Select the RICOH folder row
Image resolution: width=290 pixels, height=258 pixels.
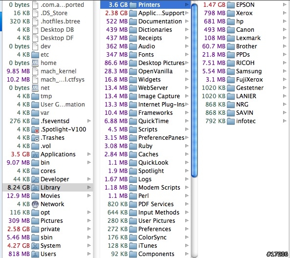(244, 63)
